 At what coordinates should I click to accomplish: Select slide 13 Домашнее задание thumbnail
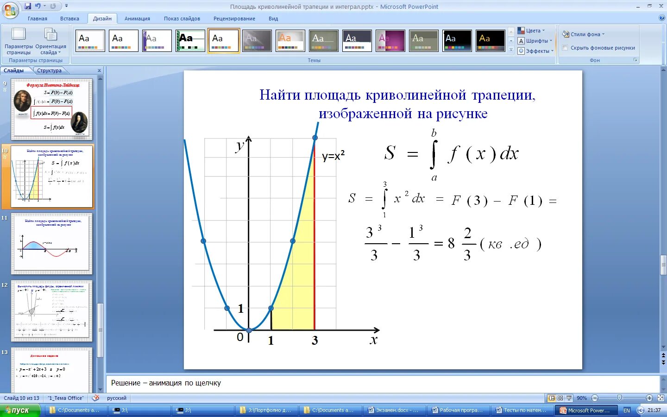52,371
